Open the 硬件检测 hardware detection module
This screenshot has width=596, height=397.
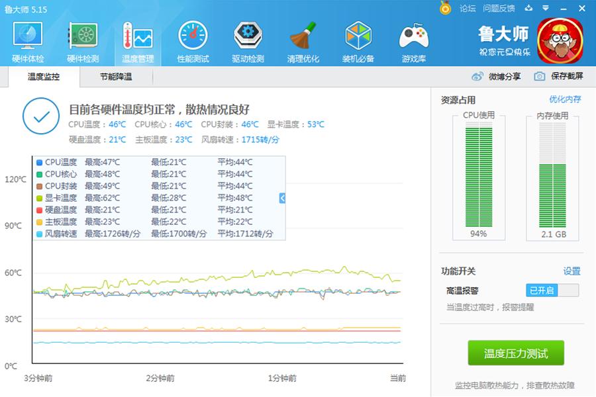point(82,40)
